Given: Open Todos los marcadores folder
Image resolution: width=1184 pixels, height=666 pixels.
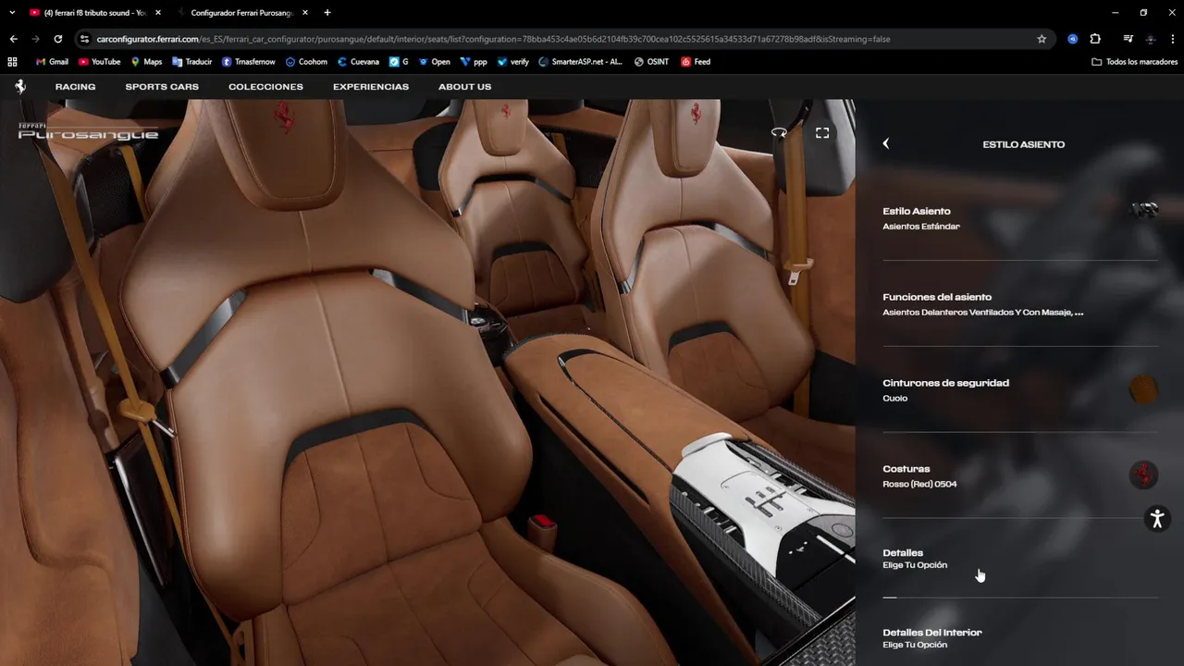Looking at the screenshot, I should point(1134,62).
